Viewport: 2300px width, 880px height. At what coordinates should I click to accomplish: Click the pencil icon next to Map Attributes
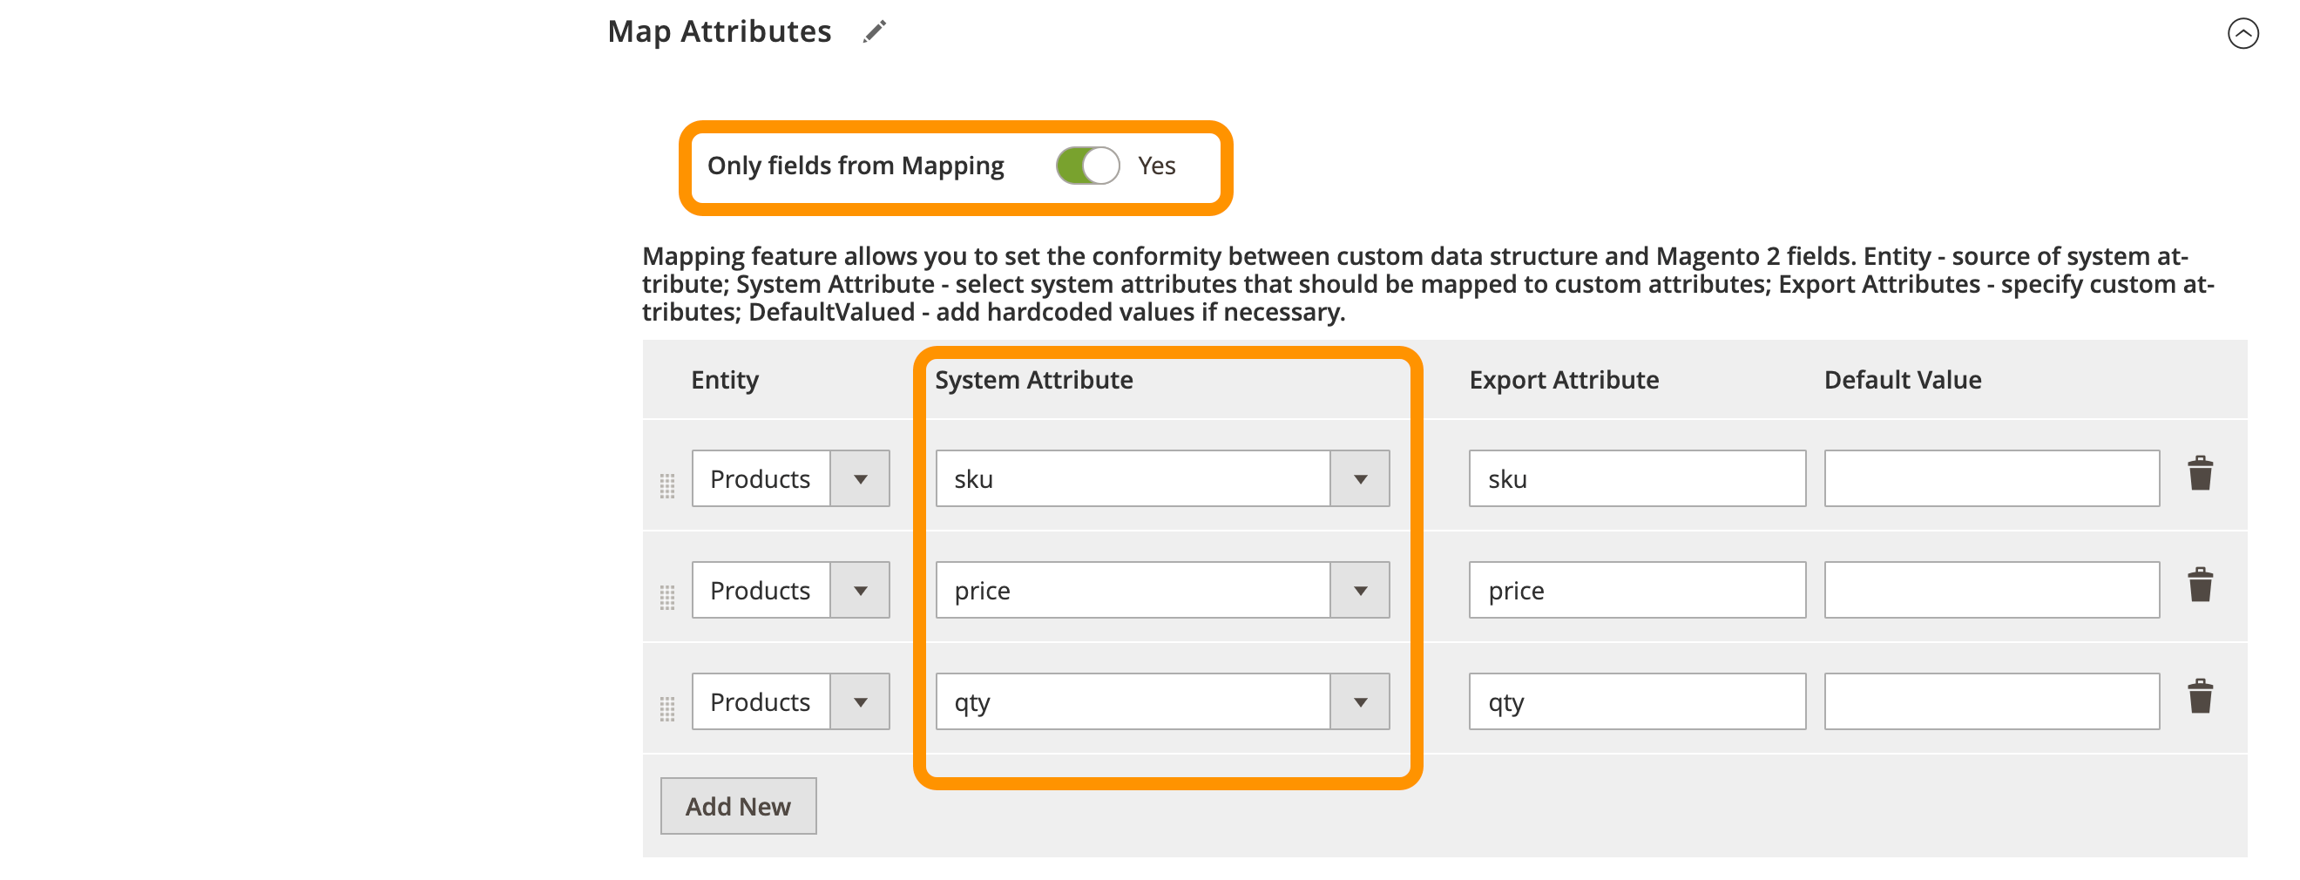pos(875,30)
